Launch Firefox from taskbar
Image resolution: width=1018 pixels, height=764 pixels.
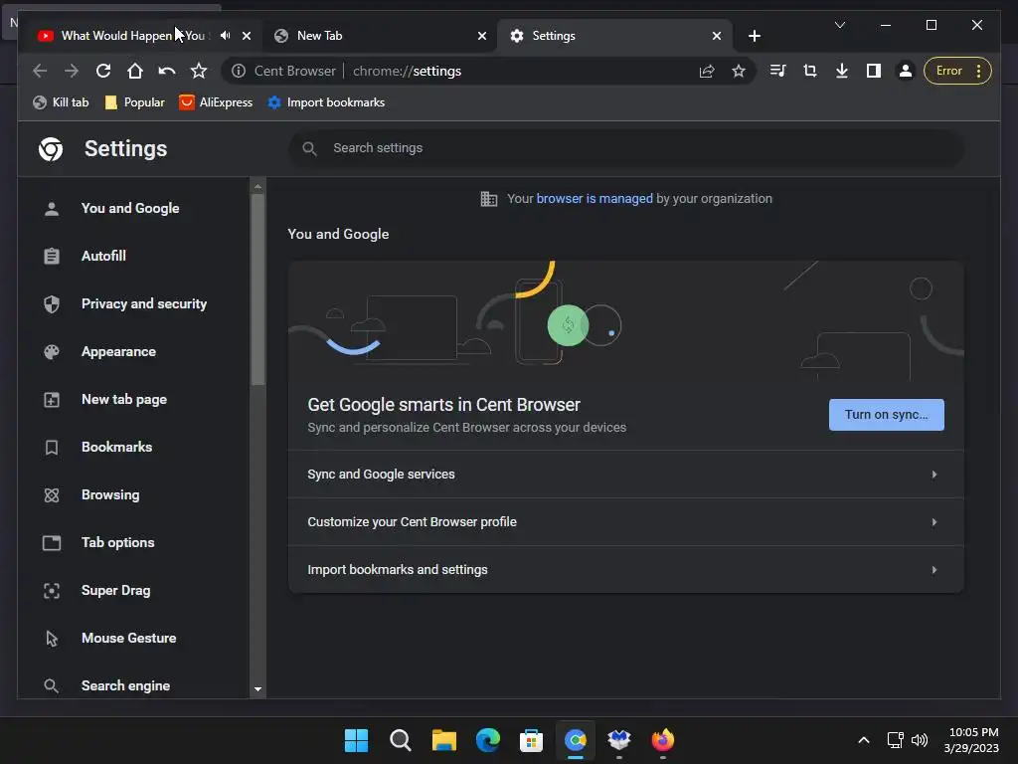point(662,740)
